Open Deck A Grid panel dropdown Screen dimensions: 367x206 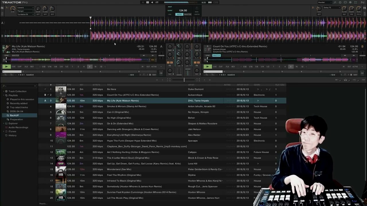(132, 75)
